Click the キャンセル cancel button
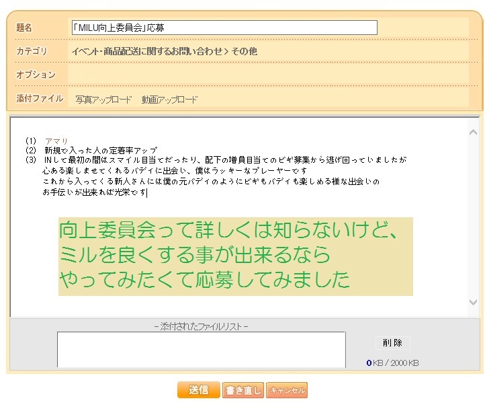 [287, 390]
